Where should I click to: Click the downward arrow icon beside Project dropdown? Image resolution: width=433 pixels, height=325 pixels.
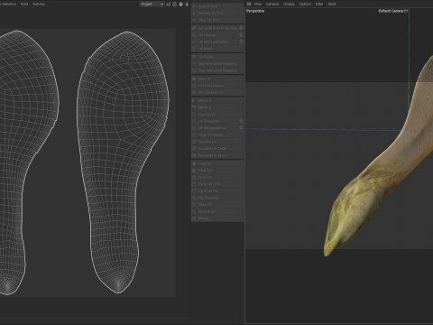click(187, 5)
